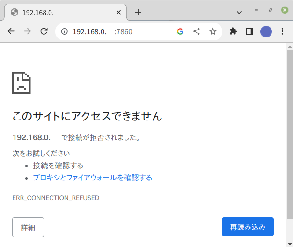Screen dimensions: 293x247
Task: Click the 次をお試しください text
Action: pos(41,153)
